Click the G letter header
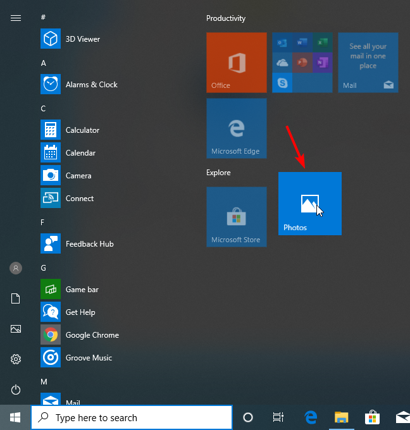Viewport: 410px width, 430px height. point(44,268)
